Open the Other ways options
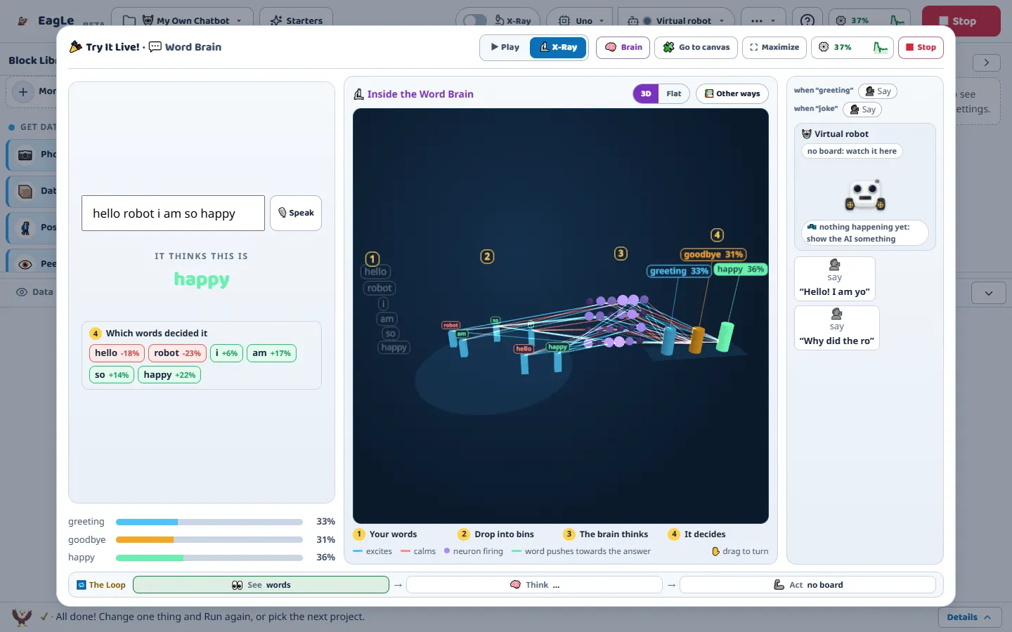1012x632 pixels. click(x=732, y=93)
